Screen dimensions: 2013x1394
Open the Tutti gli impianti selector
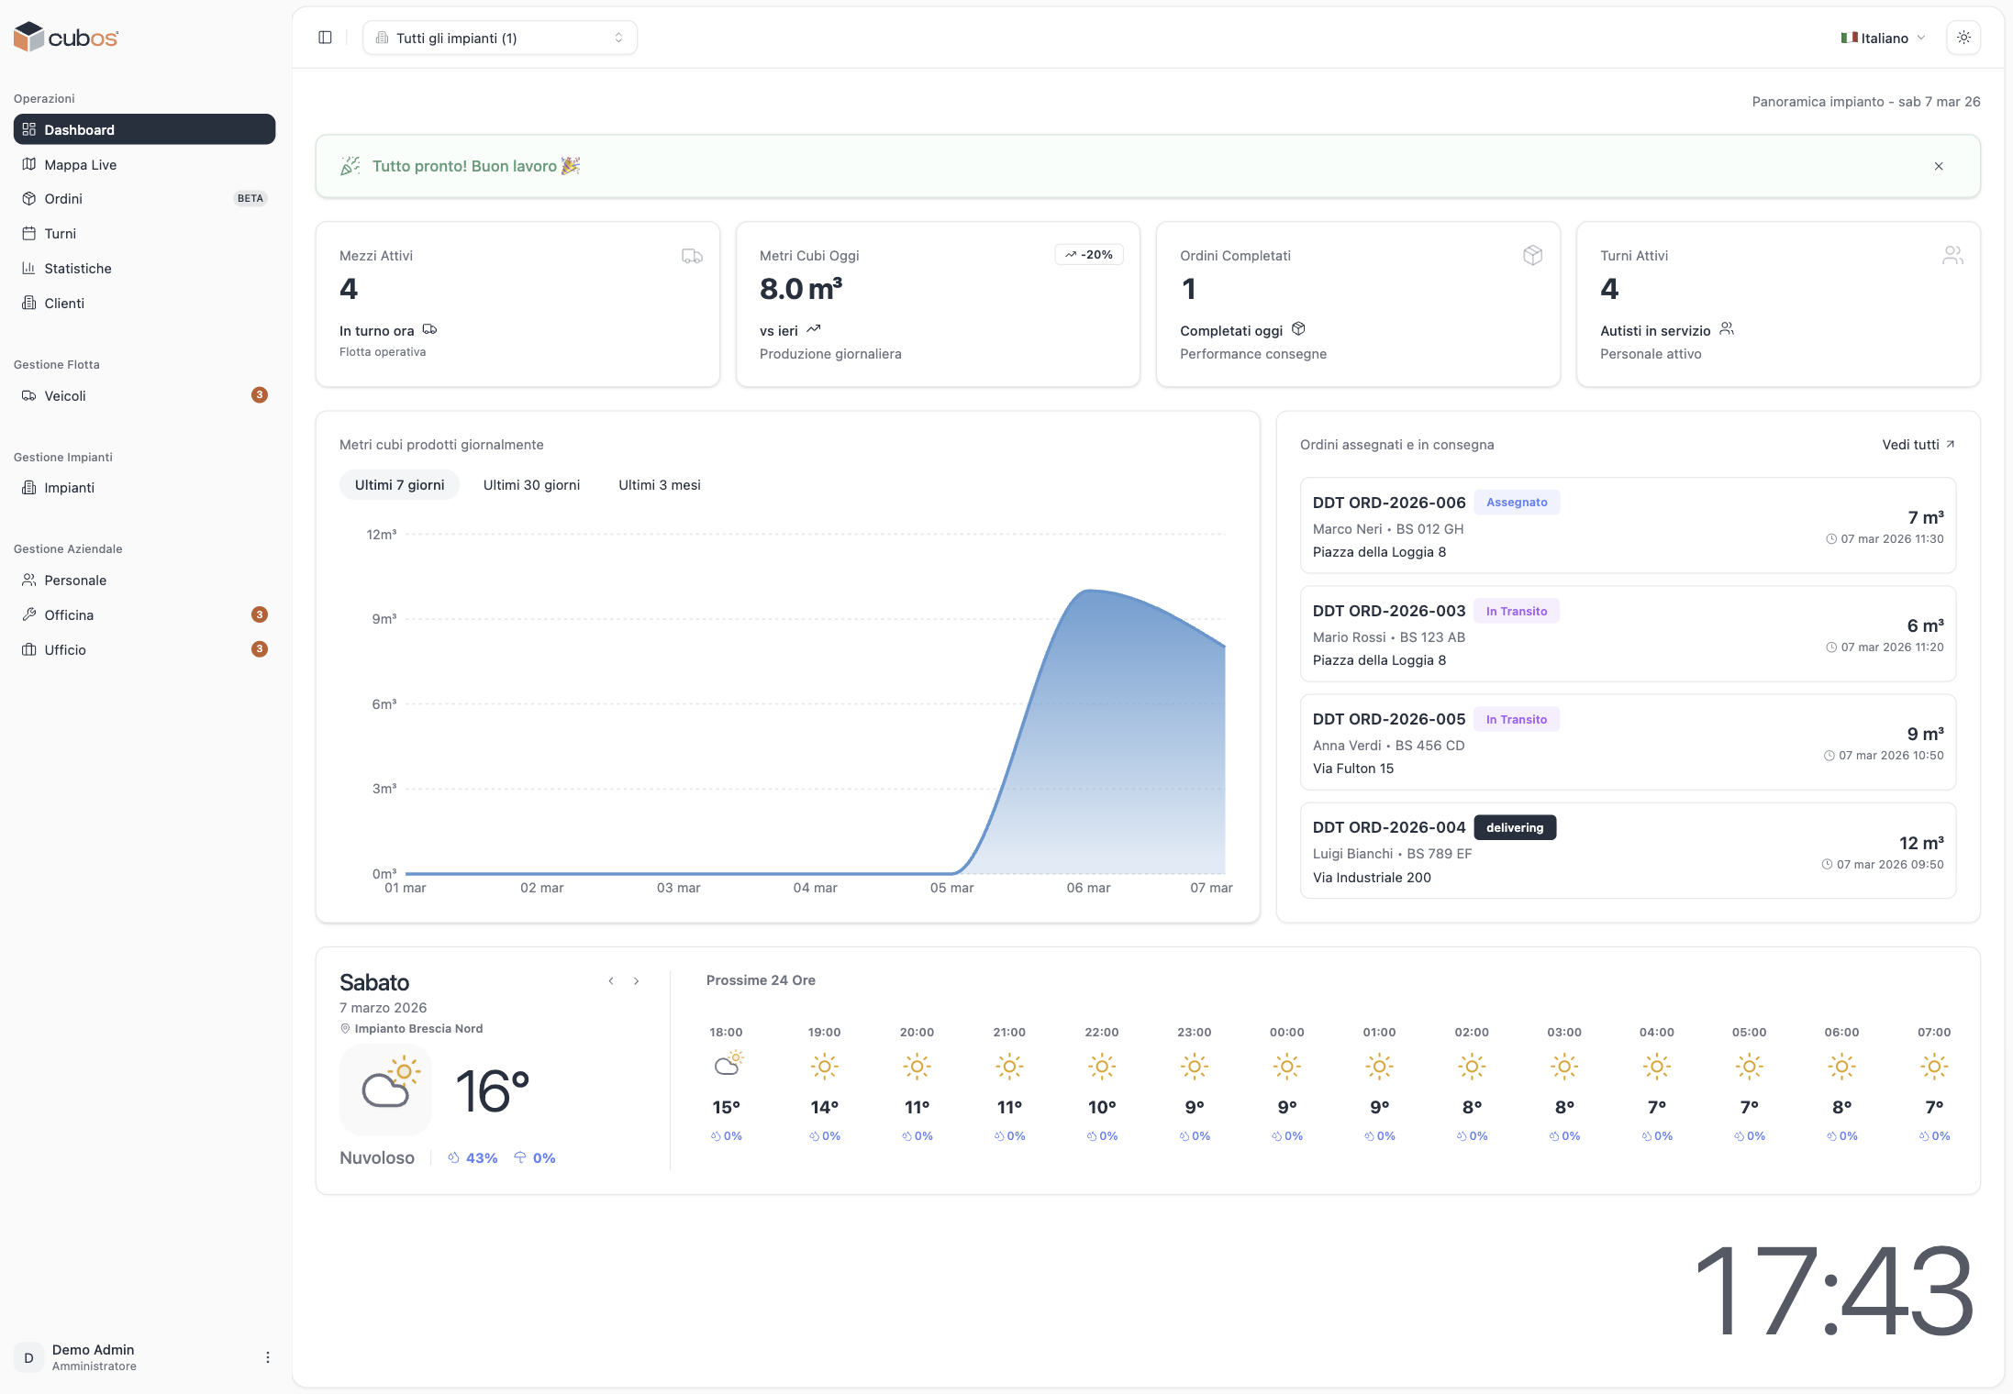(499, 38)
